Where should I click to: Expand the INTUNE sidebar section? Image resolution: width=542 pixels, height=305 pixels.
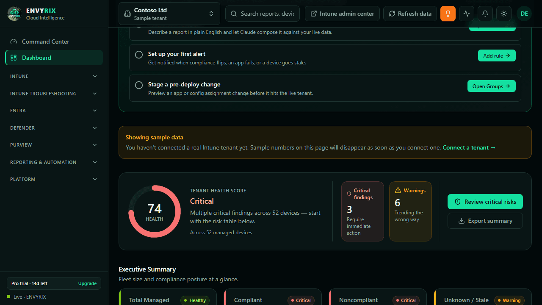pos(54,76)
